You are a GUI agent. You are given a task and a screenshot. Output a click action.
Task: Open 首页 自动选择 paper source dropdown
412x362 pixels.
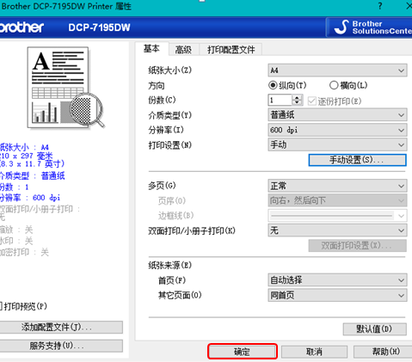tap(337, 279)
